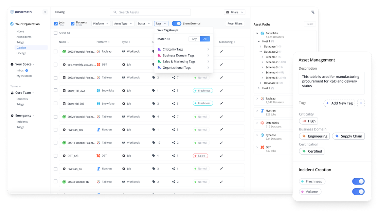The width and height of the screenshot is (379, 213).
Task: Open the Asset Type dropdown
Action: (x=123, y=23)
